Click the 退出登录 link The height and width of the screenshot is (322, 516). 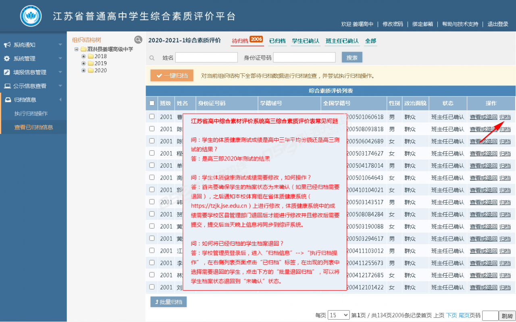pos(498,24)
